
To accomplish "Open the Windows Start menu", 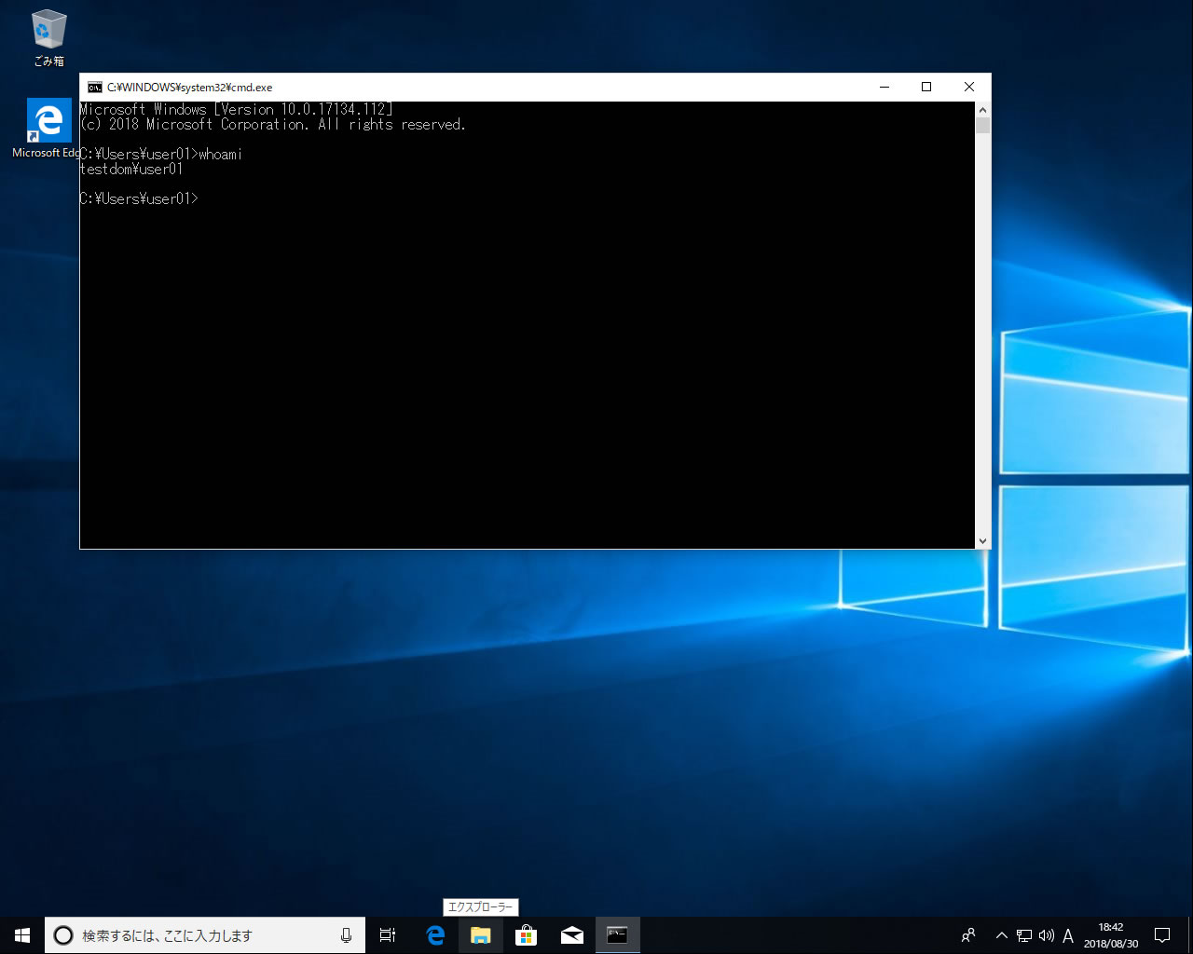I will 22,935.
